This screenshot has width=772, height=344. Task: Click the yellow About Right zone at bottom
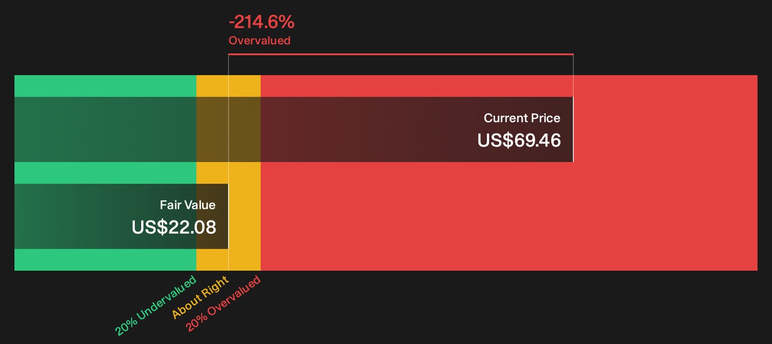point(228,260)
